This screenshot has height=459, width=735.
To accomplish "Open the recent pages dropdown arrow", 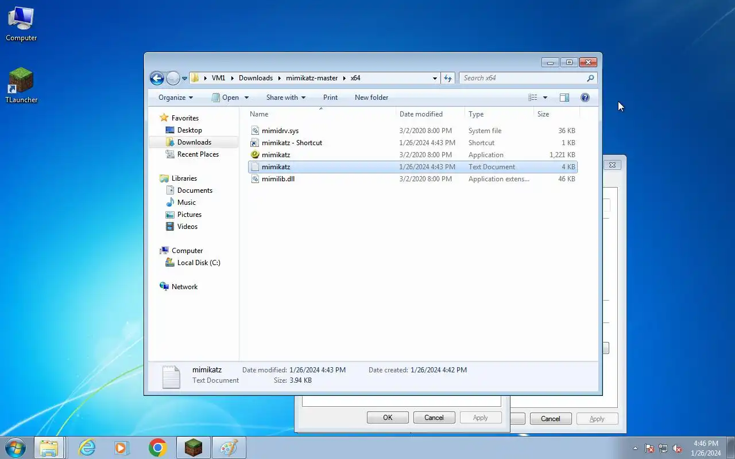I will pyautogui.click(x=184, y=79).
